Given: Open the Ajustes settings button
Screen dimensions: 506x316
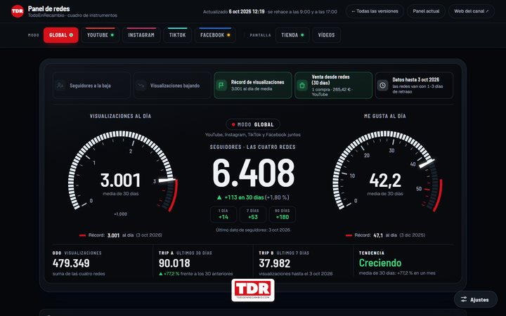Looking at the screenshot, I should click(x=476, y=300).
